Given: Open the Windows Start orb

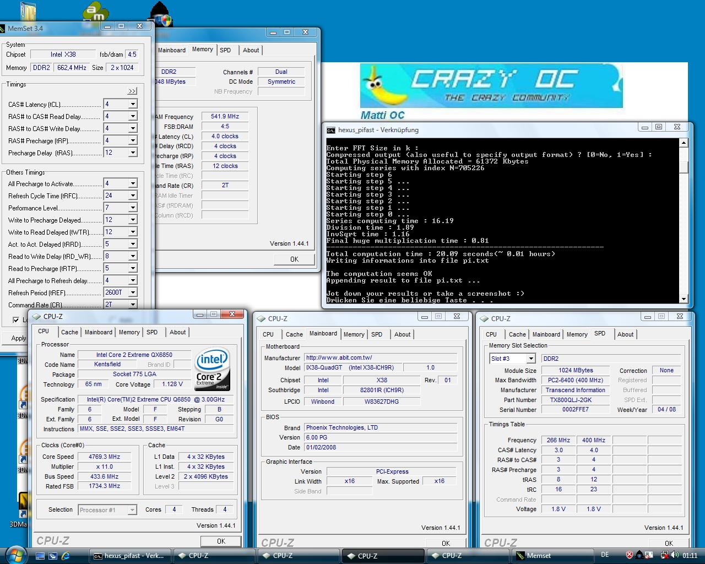Looking at the screenshot, I should pos(15,555).
